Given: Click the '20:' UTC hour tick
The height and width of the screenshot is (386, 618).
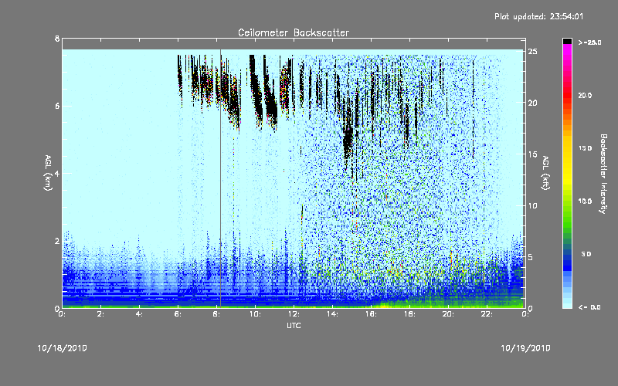Looking at the screenshot, I should pos(448,314).
